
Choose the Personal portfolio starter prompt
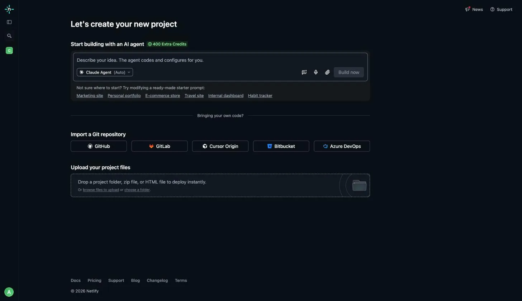click(x=124, y=96)
